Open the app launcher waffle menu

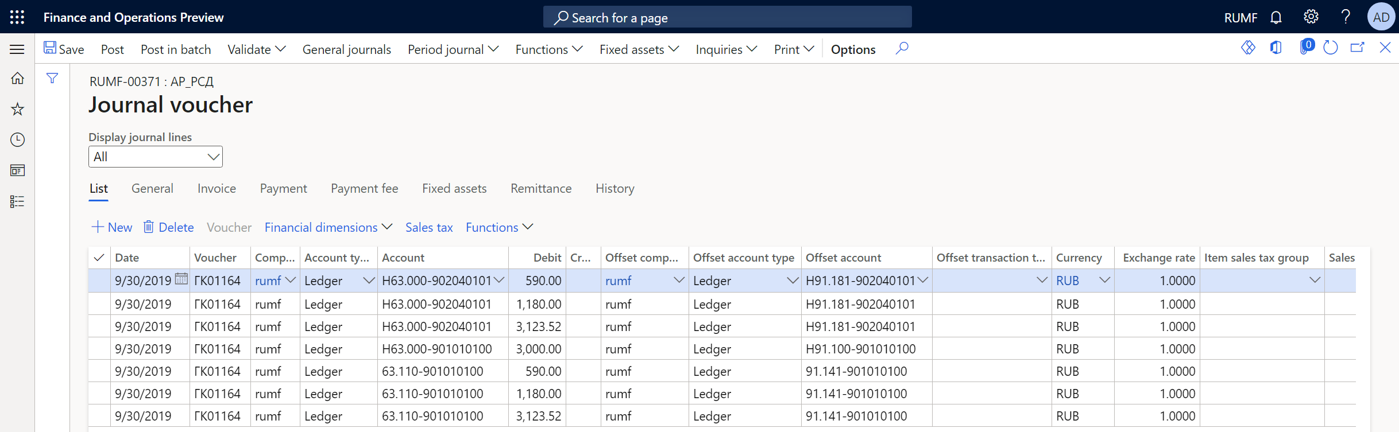click(17, 17)
